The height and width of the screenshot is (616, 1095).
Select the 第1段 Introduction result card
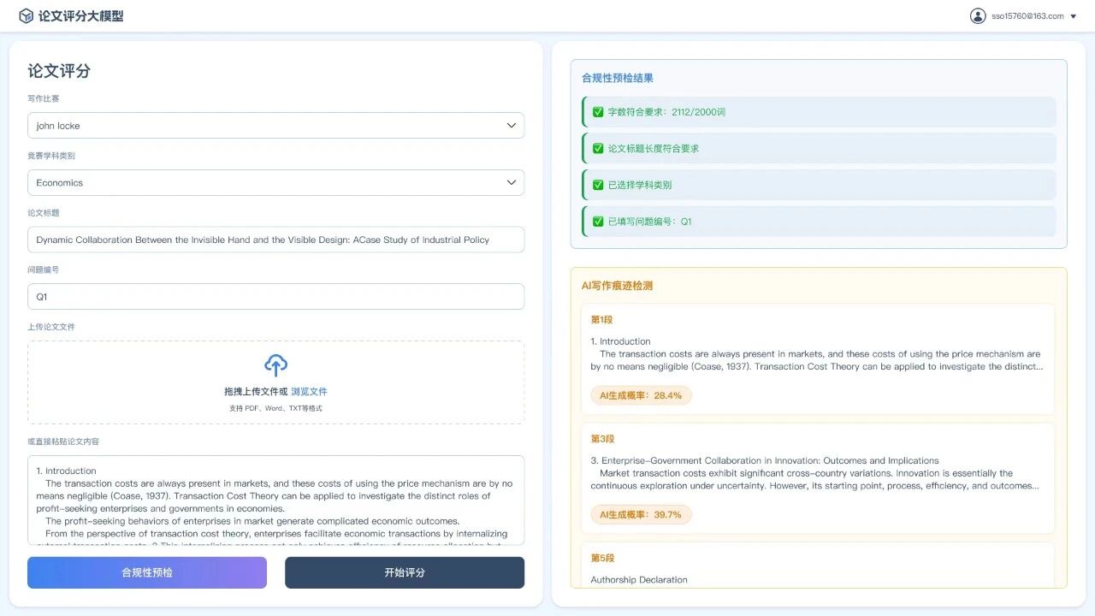point(818,358)
